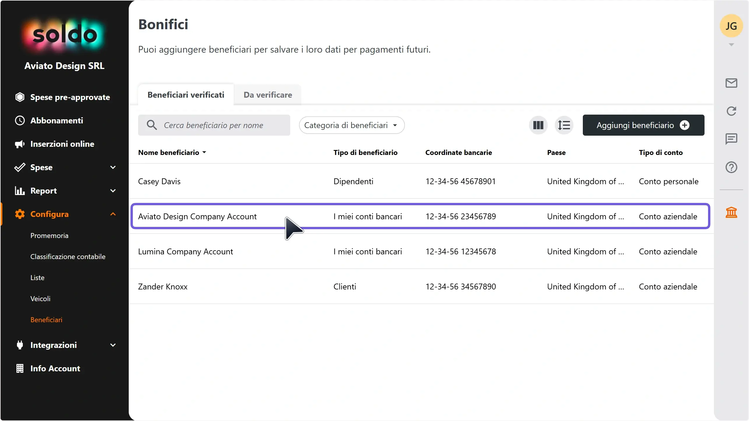Click the Configura gear icon

coord(20,214)
